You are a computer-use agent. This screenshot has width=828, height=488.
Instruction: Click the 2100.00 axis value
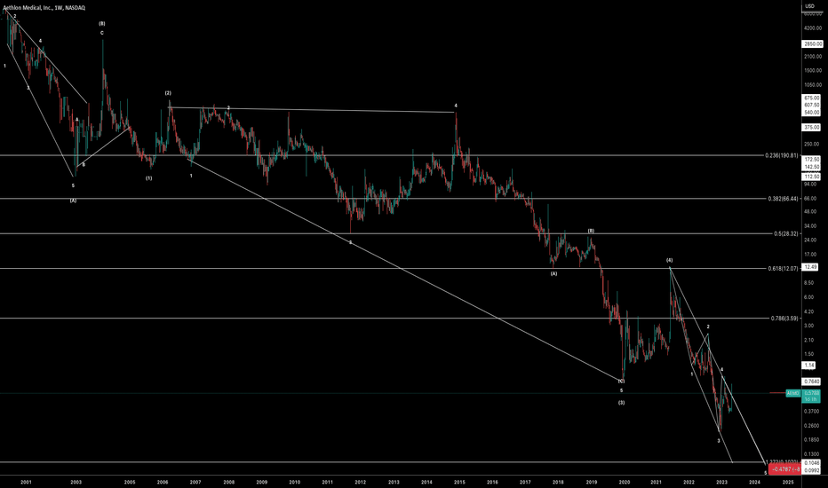click(x=813, y=57)
